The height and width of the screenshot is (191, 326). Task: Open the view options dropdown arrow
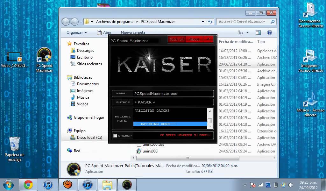(x=247, y=32)
